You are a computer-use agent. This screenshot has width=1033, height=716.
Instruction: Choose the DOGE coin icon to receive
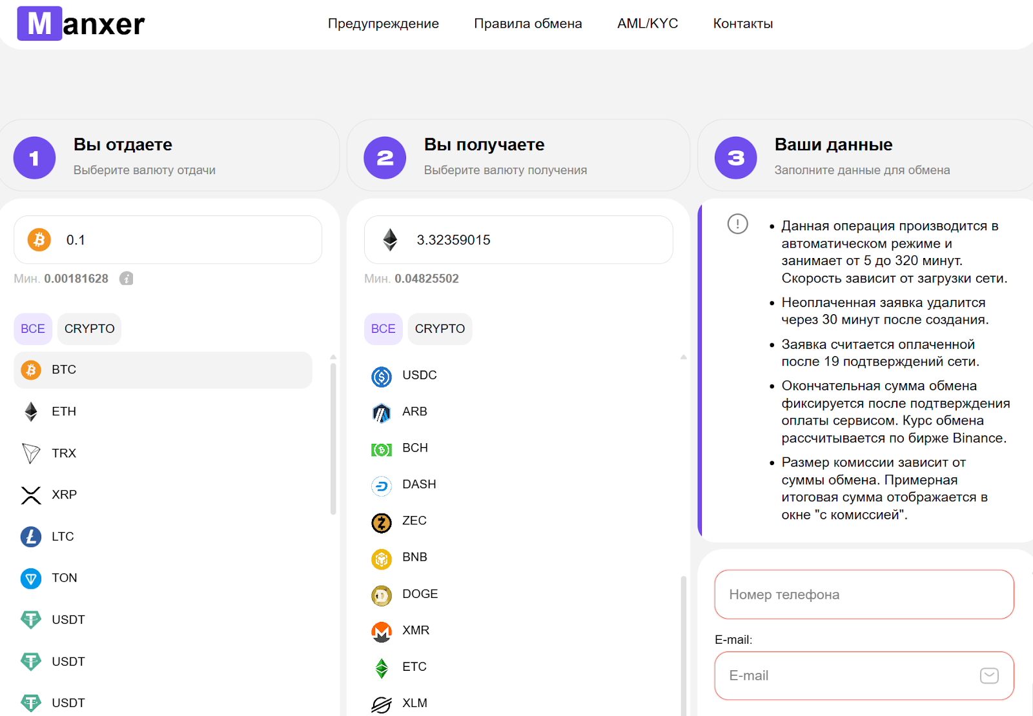click(382, 595)
